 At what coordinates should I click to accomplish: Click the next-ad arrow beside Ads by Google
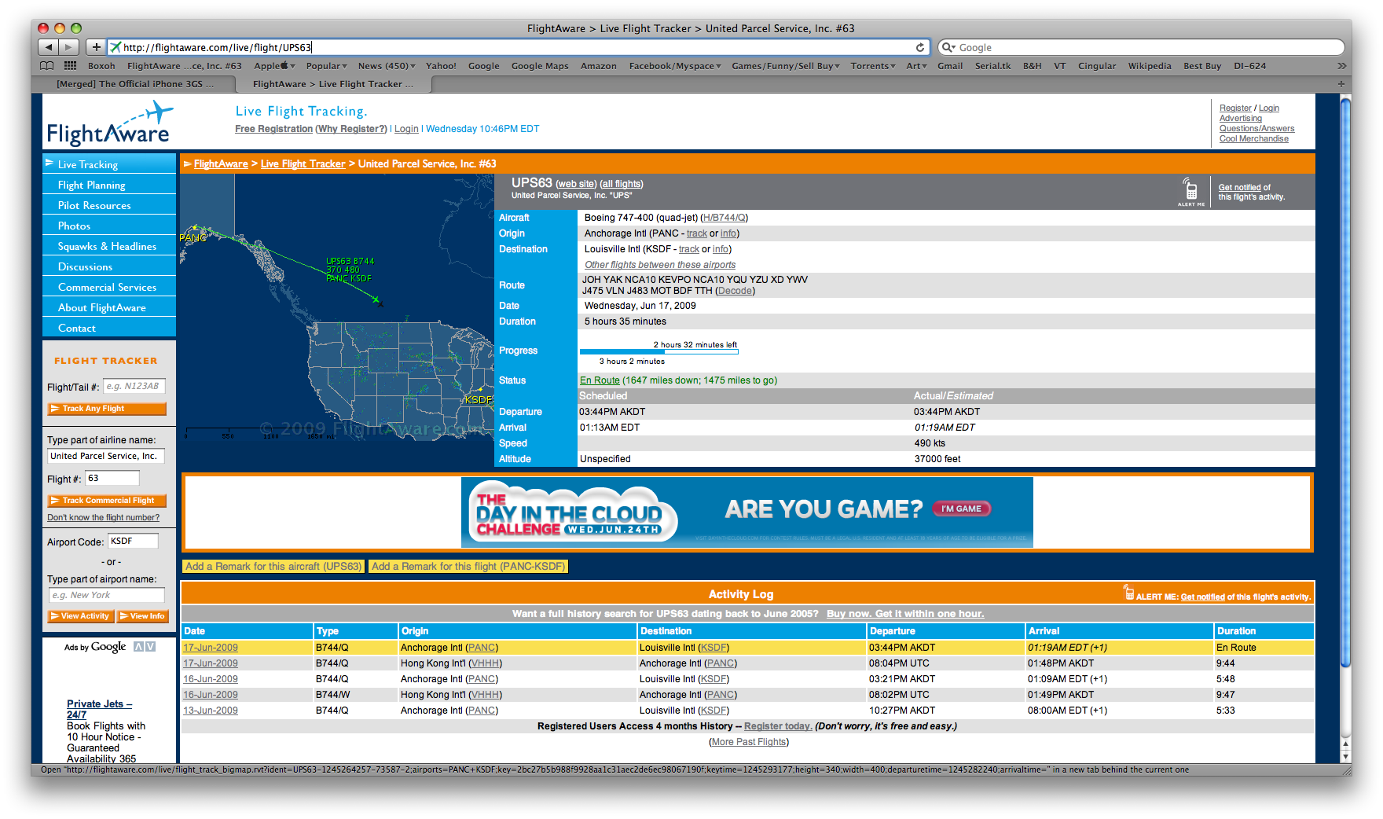150,647
